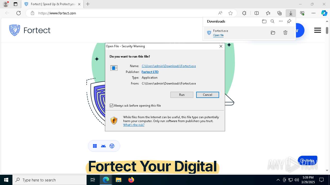This screenshot has height=185, width=330.
Task: Search downloads in Downloads panel
Action: [273, 21]
